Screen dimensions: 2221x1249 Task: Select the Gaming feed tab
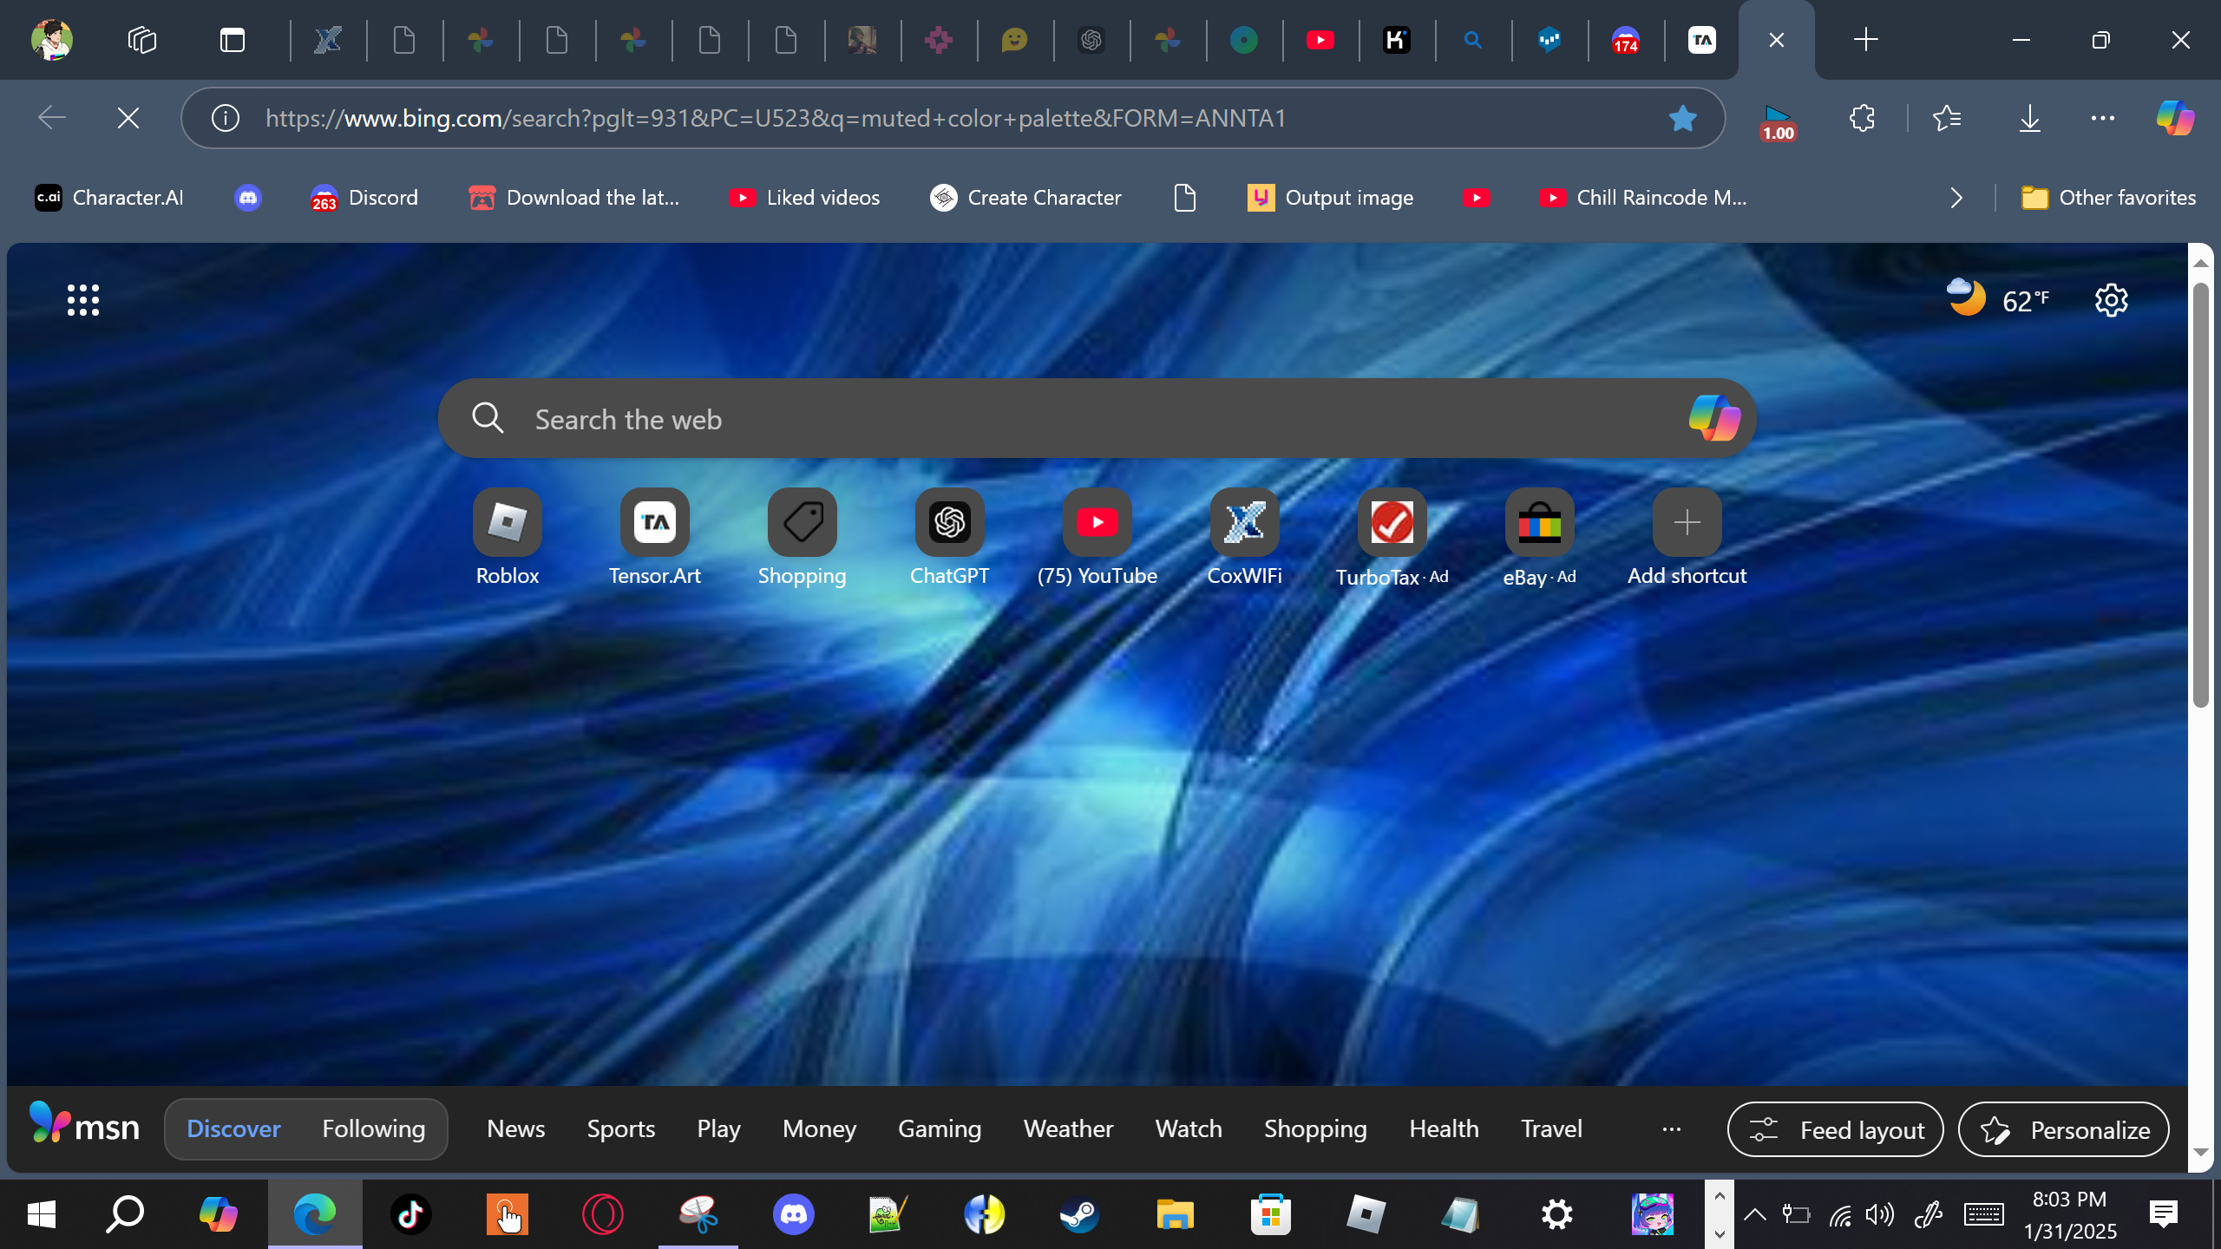pyautogui.click(x=940, y=1128)
